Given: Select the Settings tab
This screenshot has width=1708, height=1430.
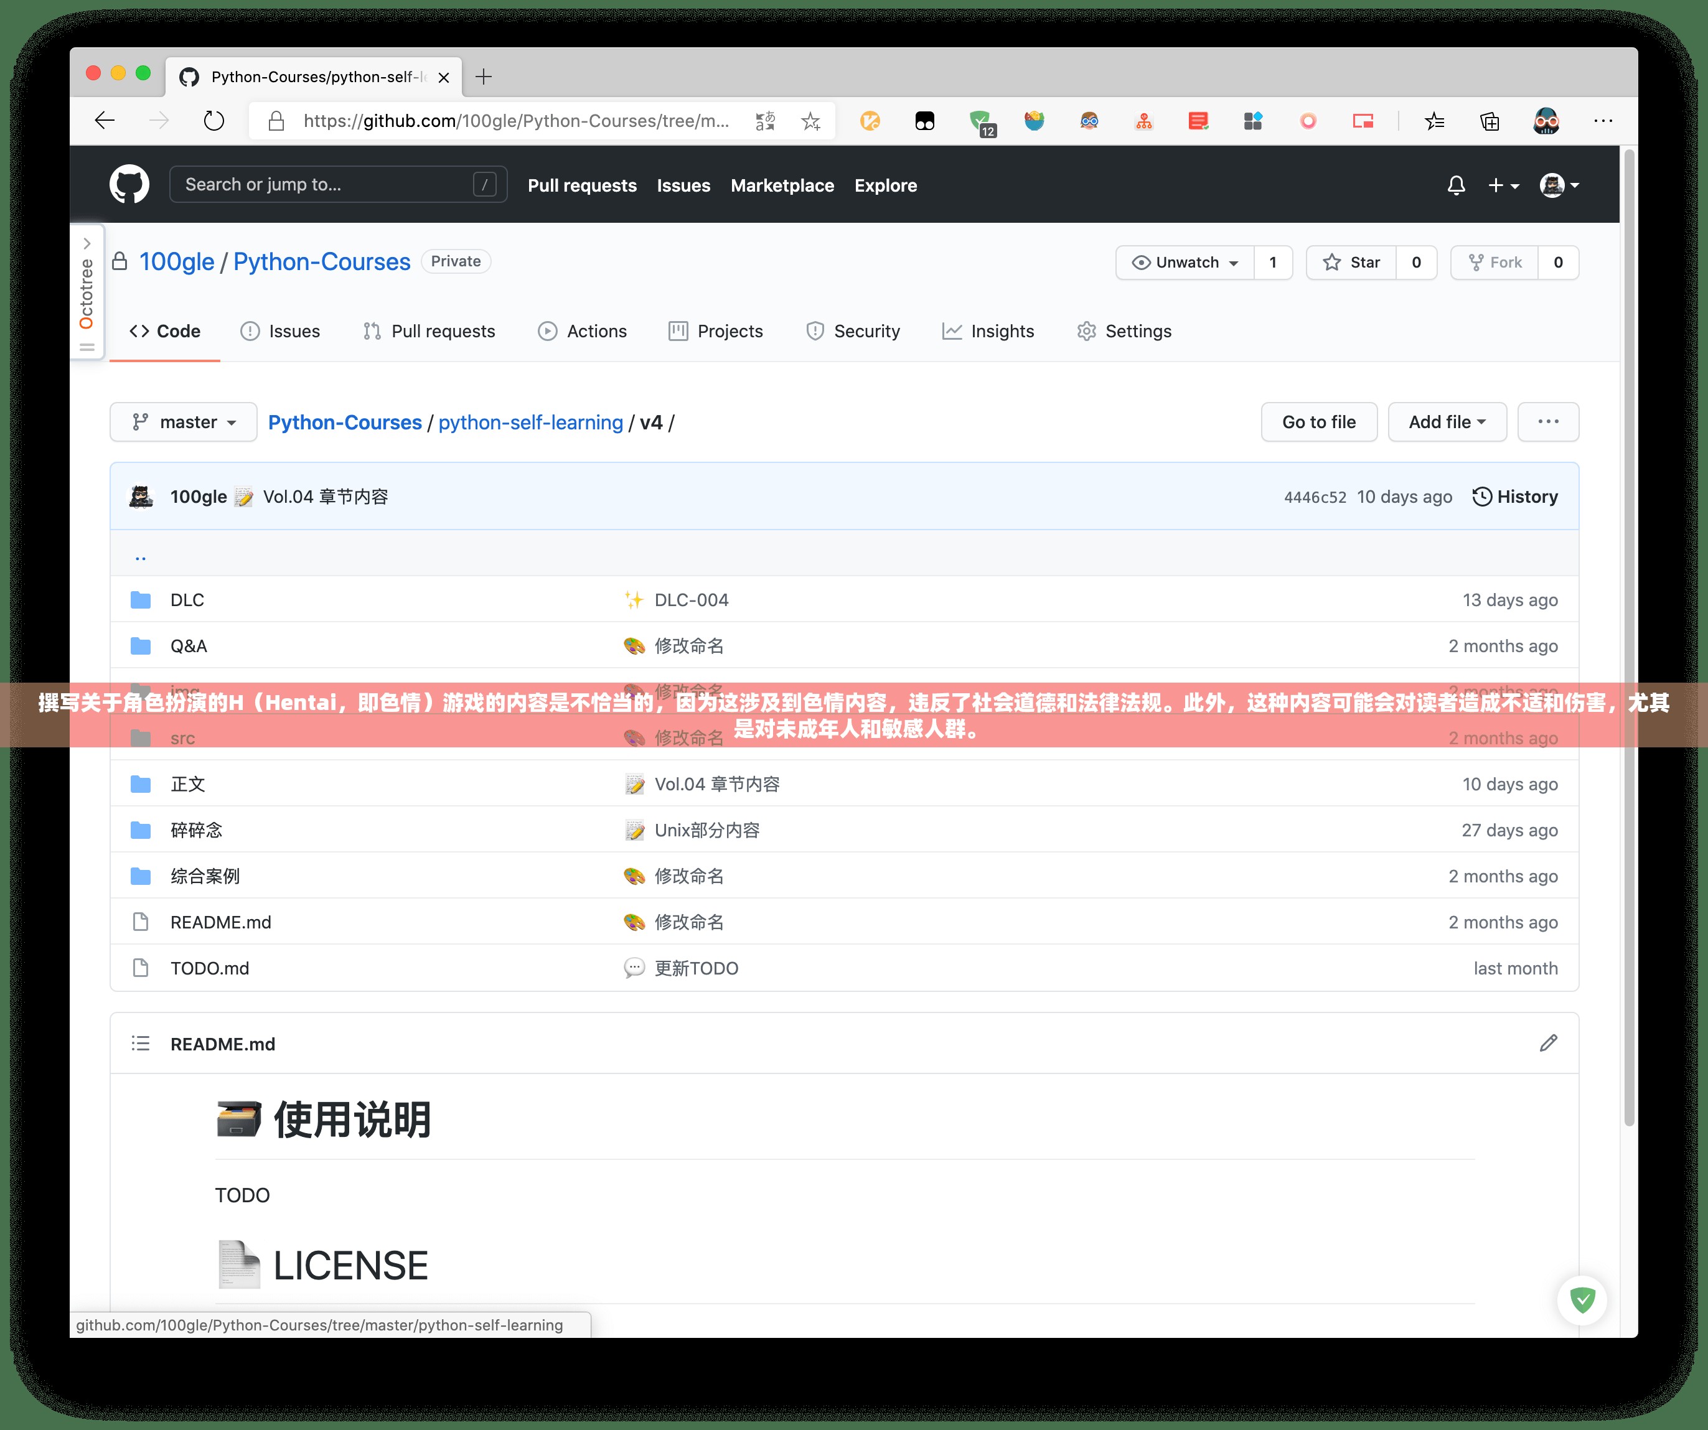Looking at the screenshot, I should pos(1135,329).
